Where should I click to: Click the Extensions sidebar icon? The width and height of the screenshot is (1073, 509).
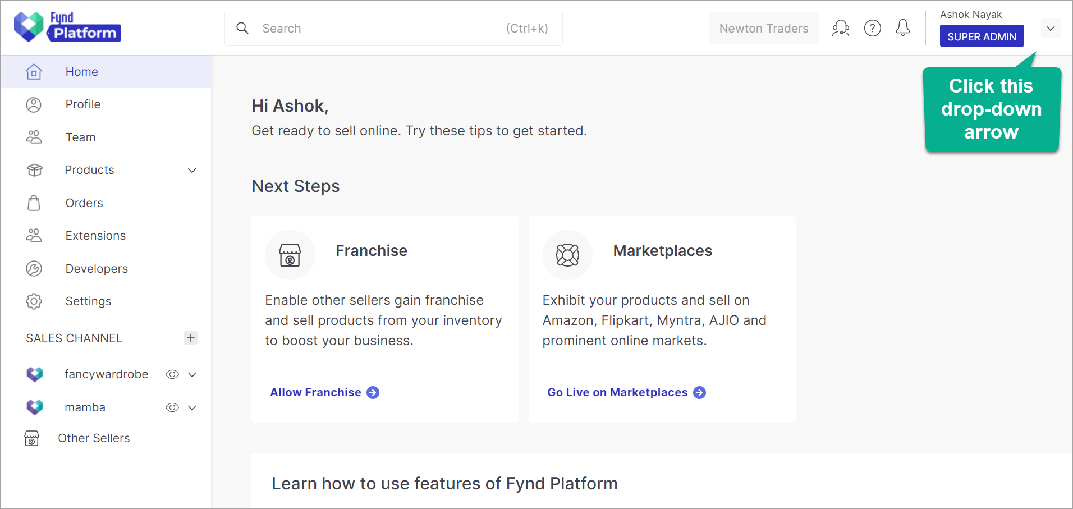(34, 236)
